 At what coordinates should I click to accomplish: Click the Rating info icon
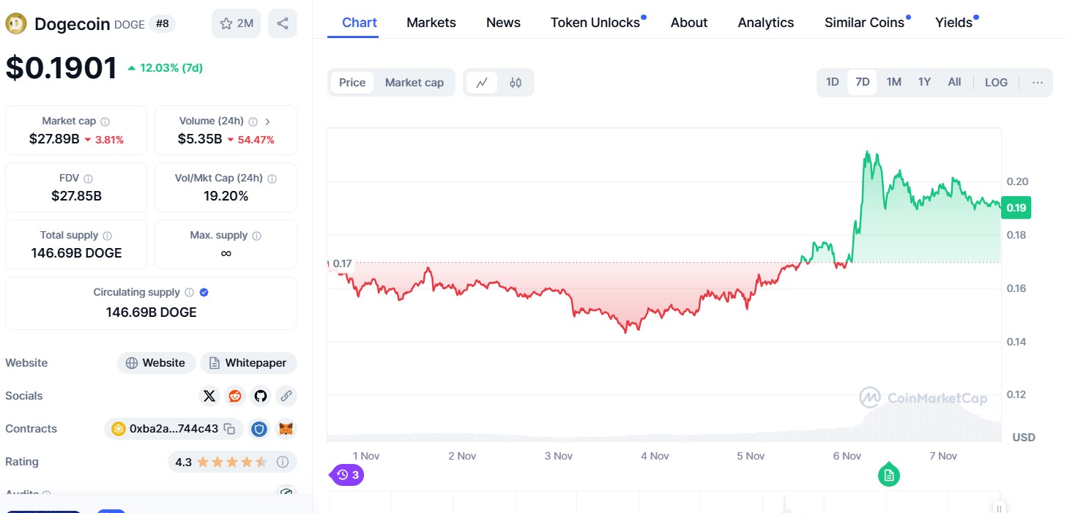283,463
